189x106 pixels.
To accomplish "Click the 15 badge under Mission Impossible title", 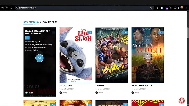I will 27,37.
